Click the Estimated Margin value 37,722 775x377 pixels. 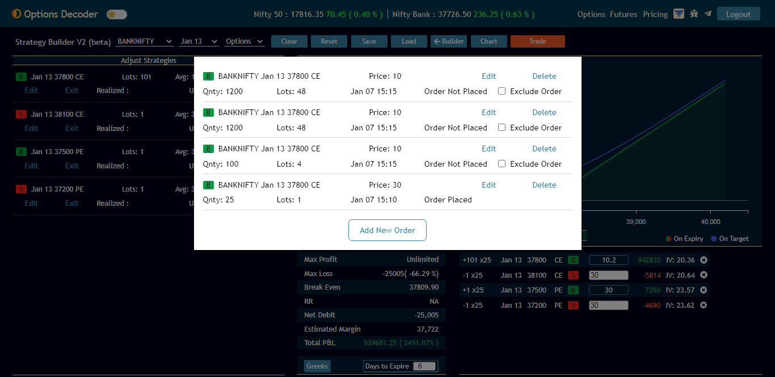428,329
